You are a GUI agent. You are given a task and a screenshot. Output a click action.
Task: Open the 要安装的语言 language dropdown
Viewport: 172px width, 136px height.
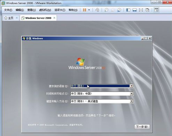point(131,86)
